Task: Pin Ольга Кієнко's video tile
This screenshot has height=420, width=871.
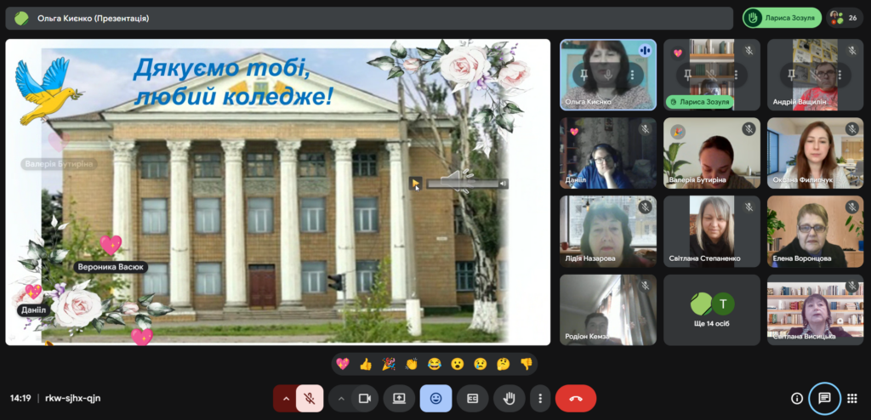Action: point(585,75)
